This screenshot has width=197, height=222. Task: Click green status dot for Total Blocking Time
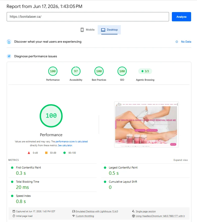click(12, 182)
